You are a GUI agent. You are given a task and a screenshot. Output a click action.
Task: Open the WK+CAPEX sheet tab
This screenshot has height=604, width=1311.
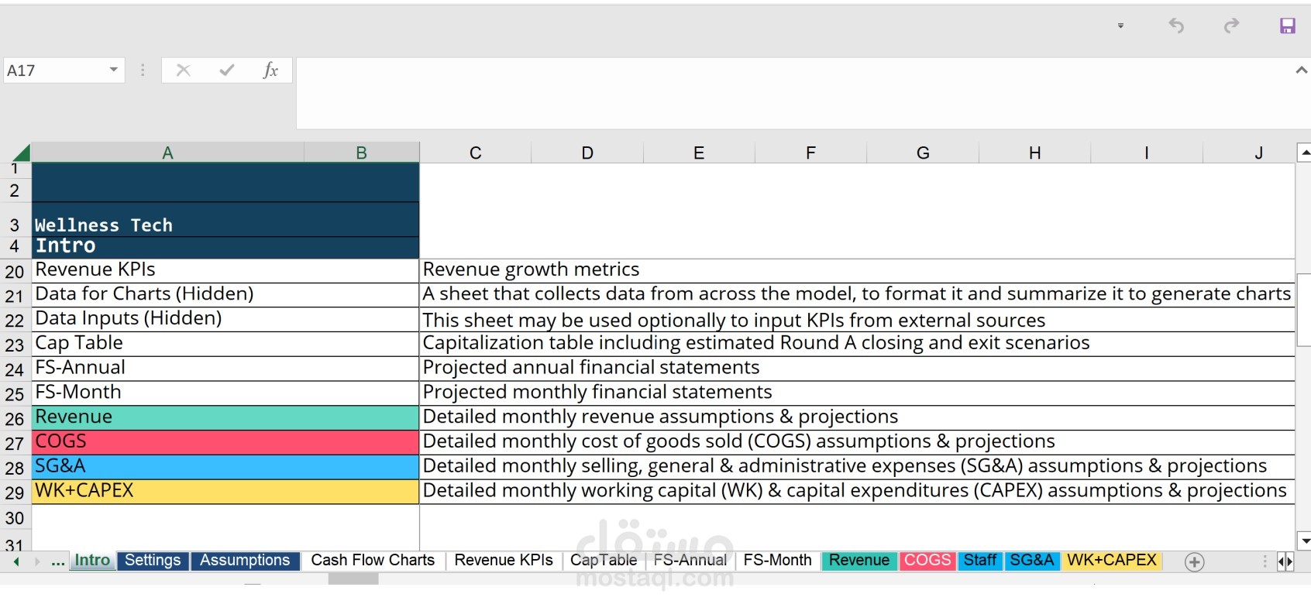pyautogui.click(x=1111, y=561)
